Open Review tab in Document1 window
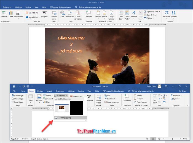This screenshot has width=193, height=143. click(x=28, y=7)
